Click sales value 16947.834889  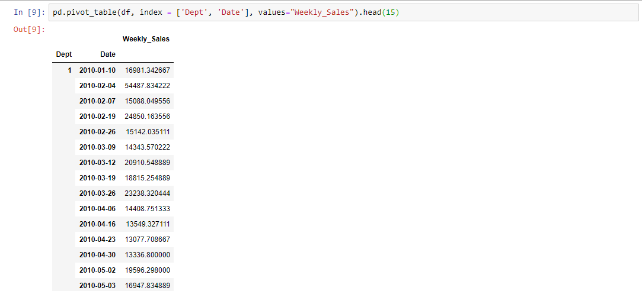coord(148,286)
